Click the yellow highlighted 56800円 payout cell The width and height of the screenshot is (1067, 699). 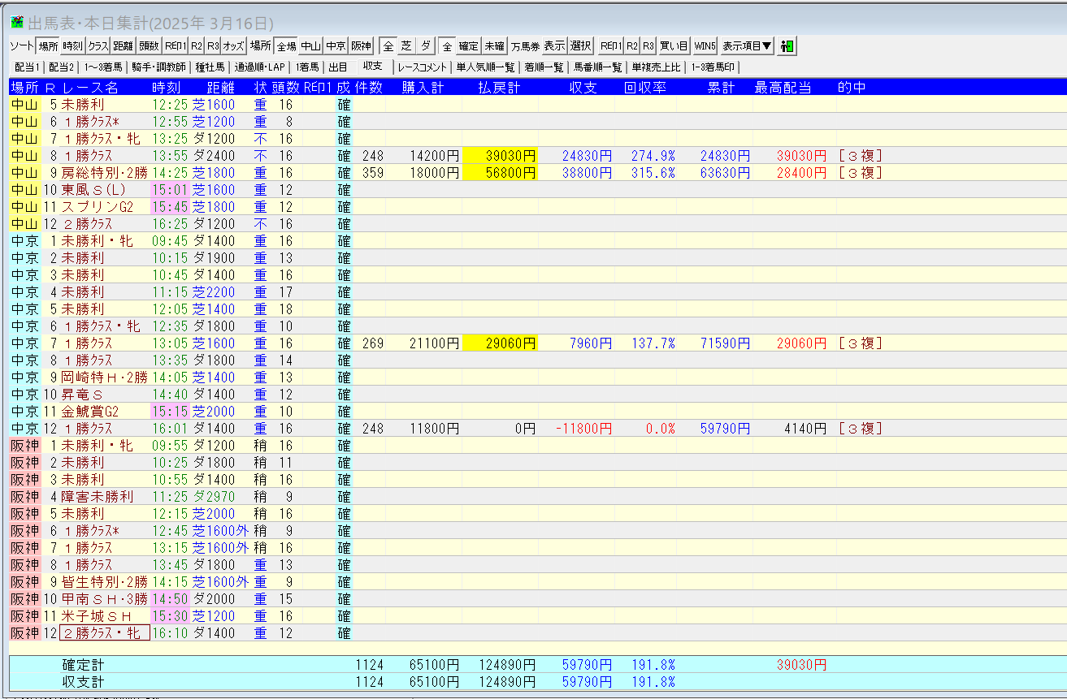[500, 173]
